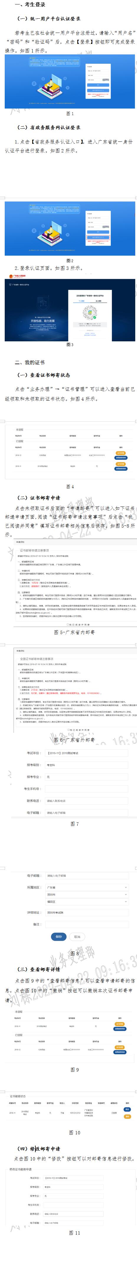The height and width of the screenshot is (1277, 137).
Task: Click the caption 图 5-广东省内邮寄
Action: 75,632
